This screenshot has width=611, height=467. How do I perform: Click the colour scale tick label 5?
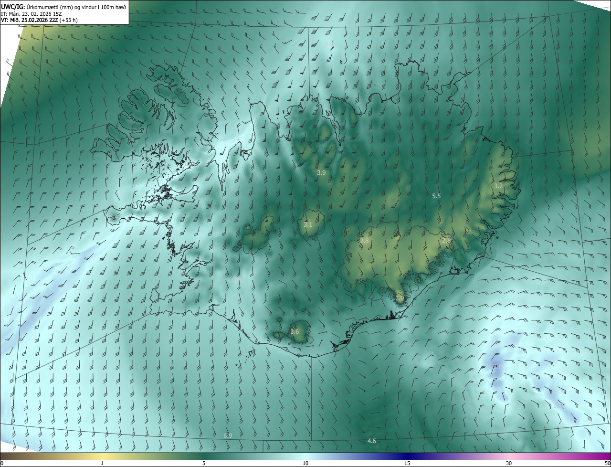(204, 463)
